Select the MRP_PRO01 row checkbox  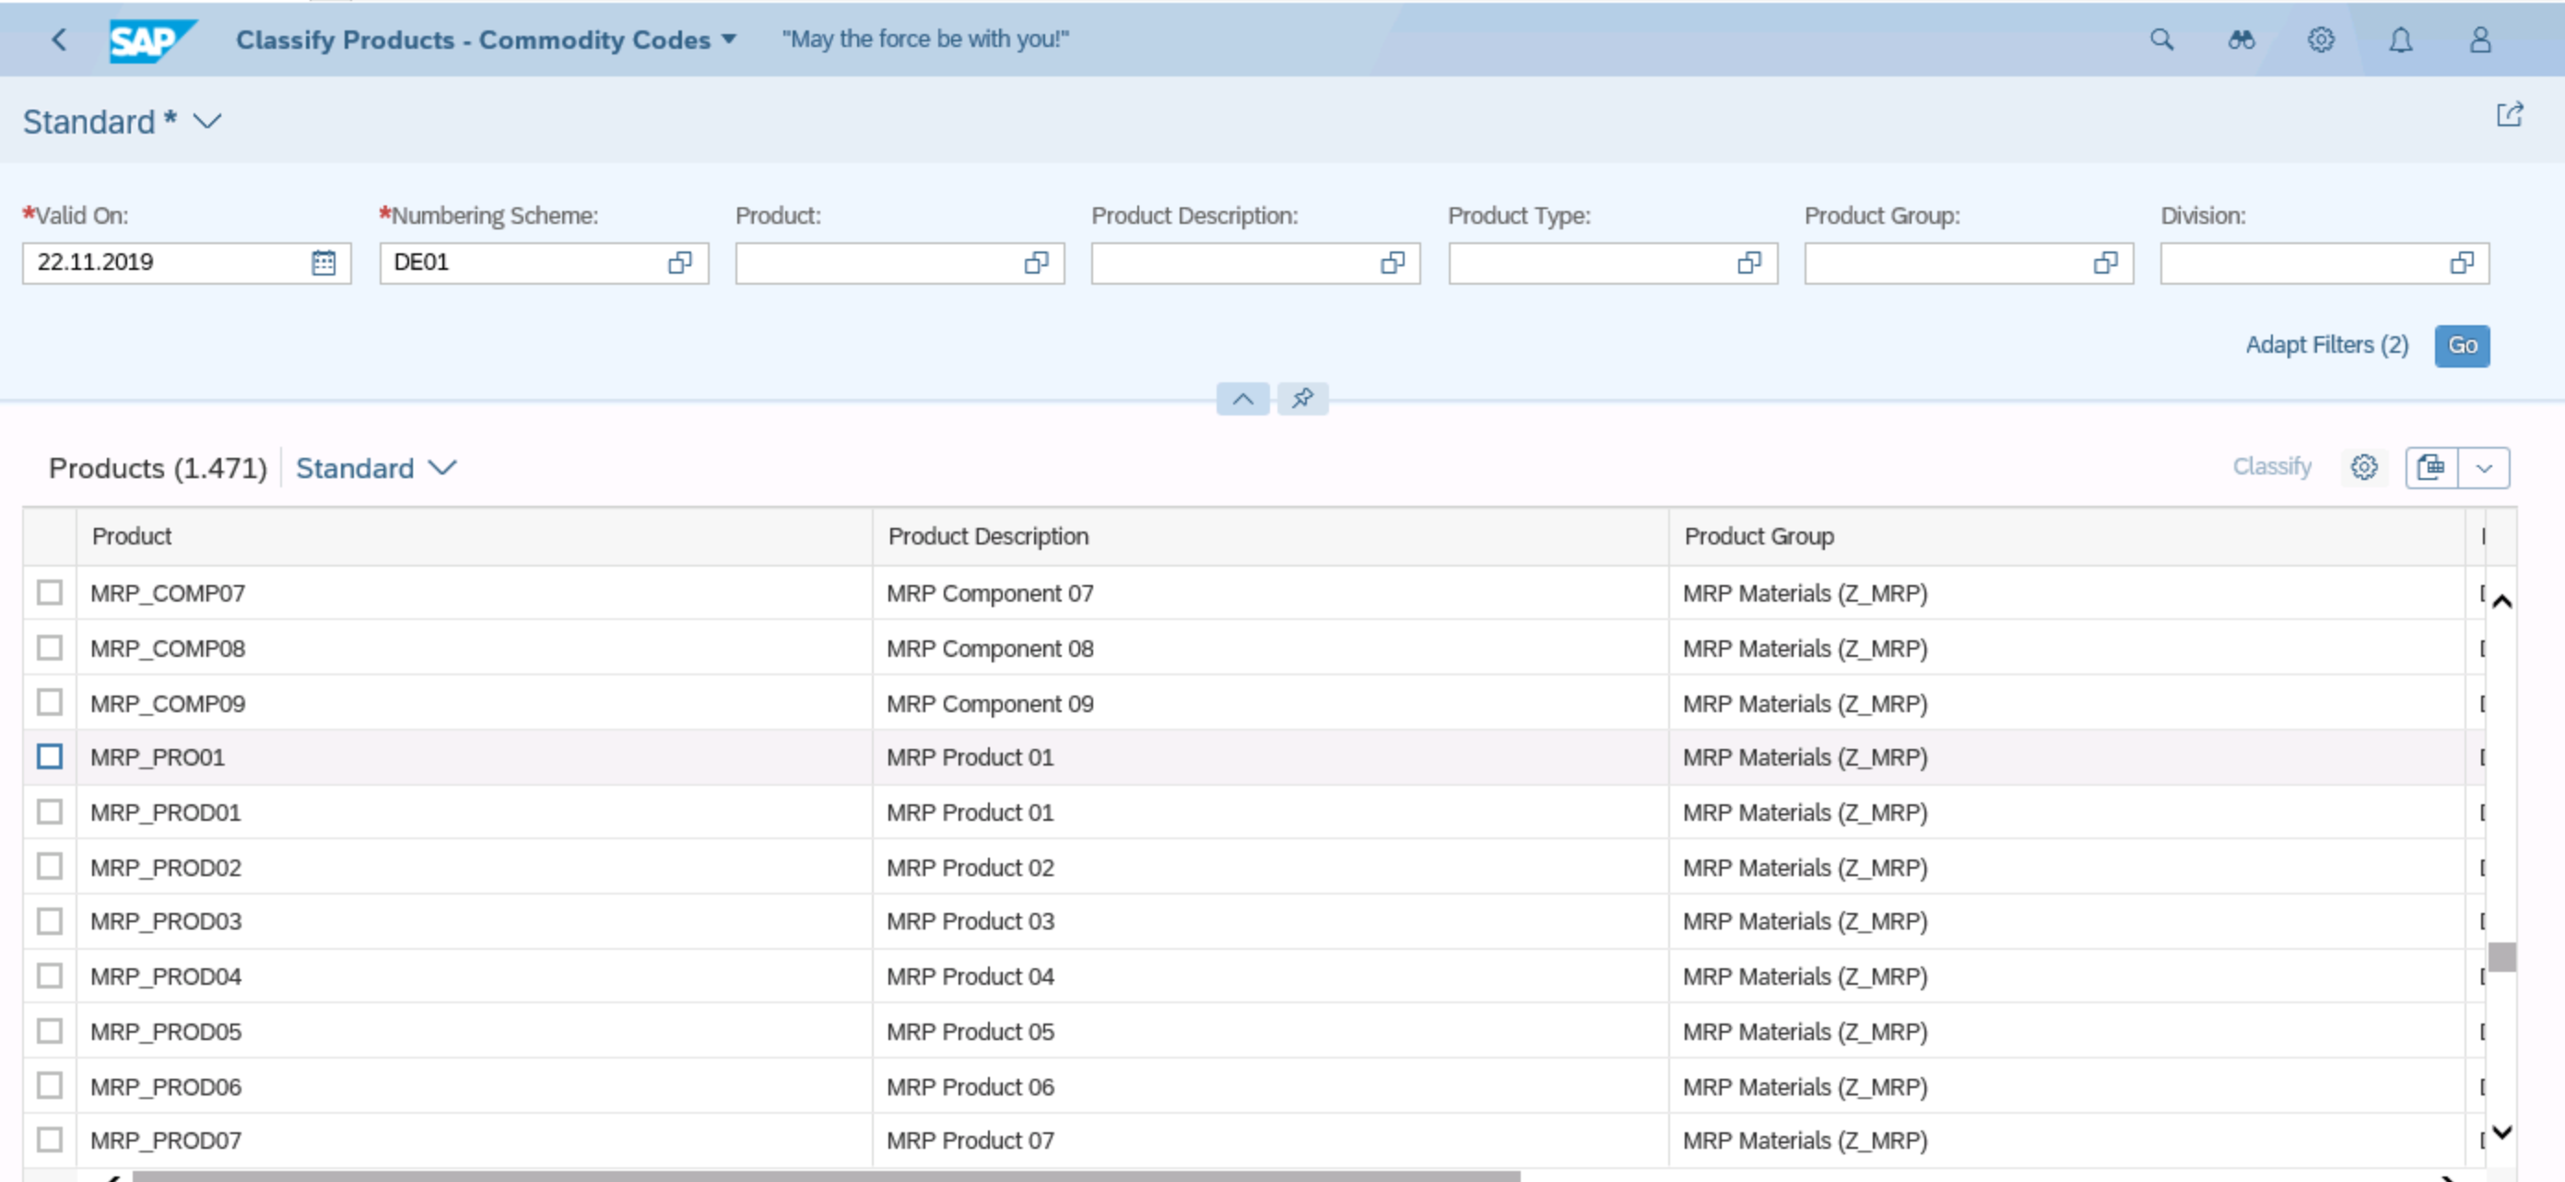(x=50, y=757)
